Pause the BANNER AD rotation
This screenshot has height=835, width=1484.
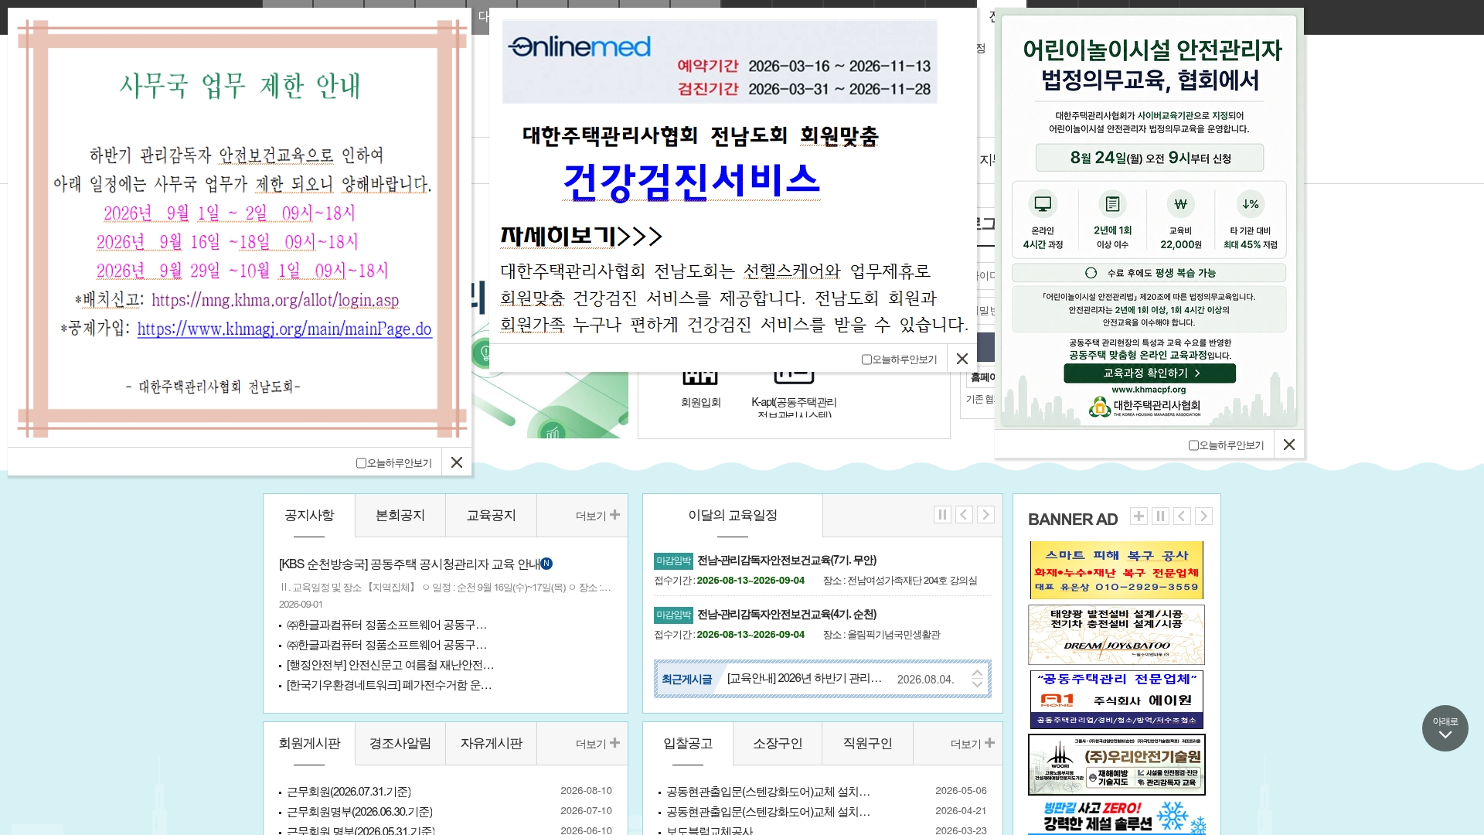(x=1160, y=516)
